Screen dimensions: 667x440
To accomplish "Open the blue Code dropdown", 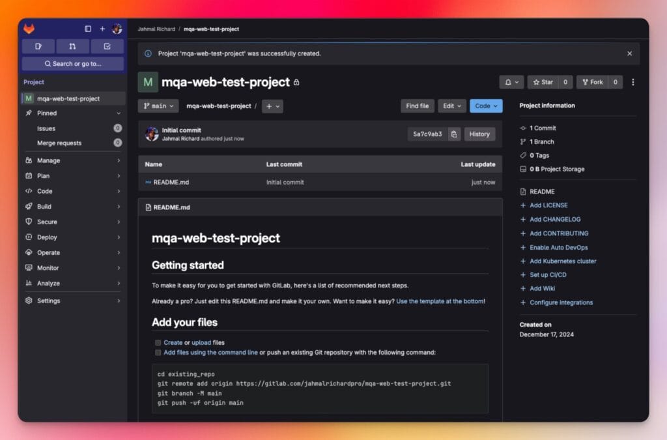I will tap(486, 106).
